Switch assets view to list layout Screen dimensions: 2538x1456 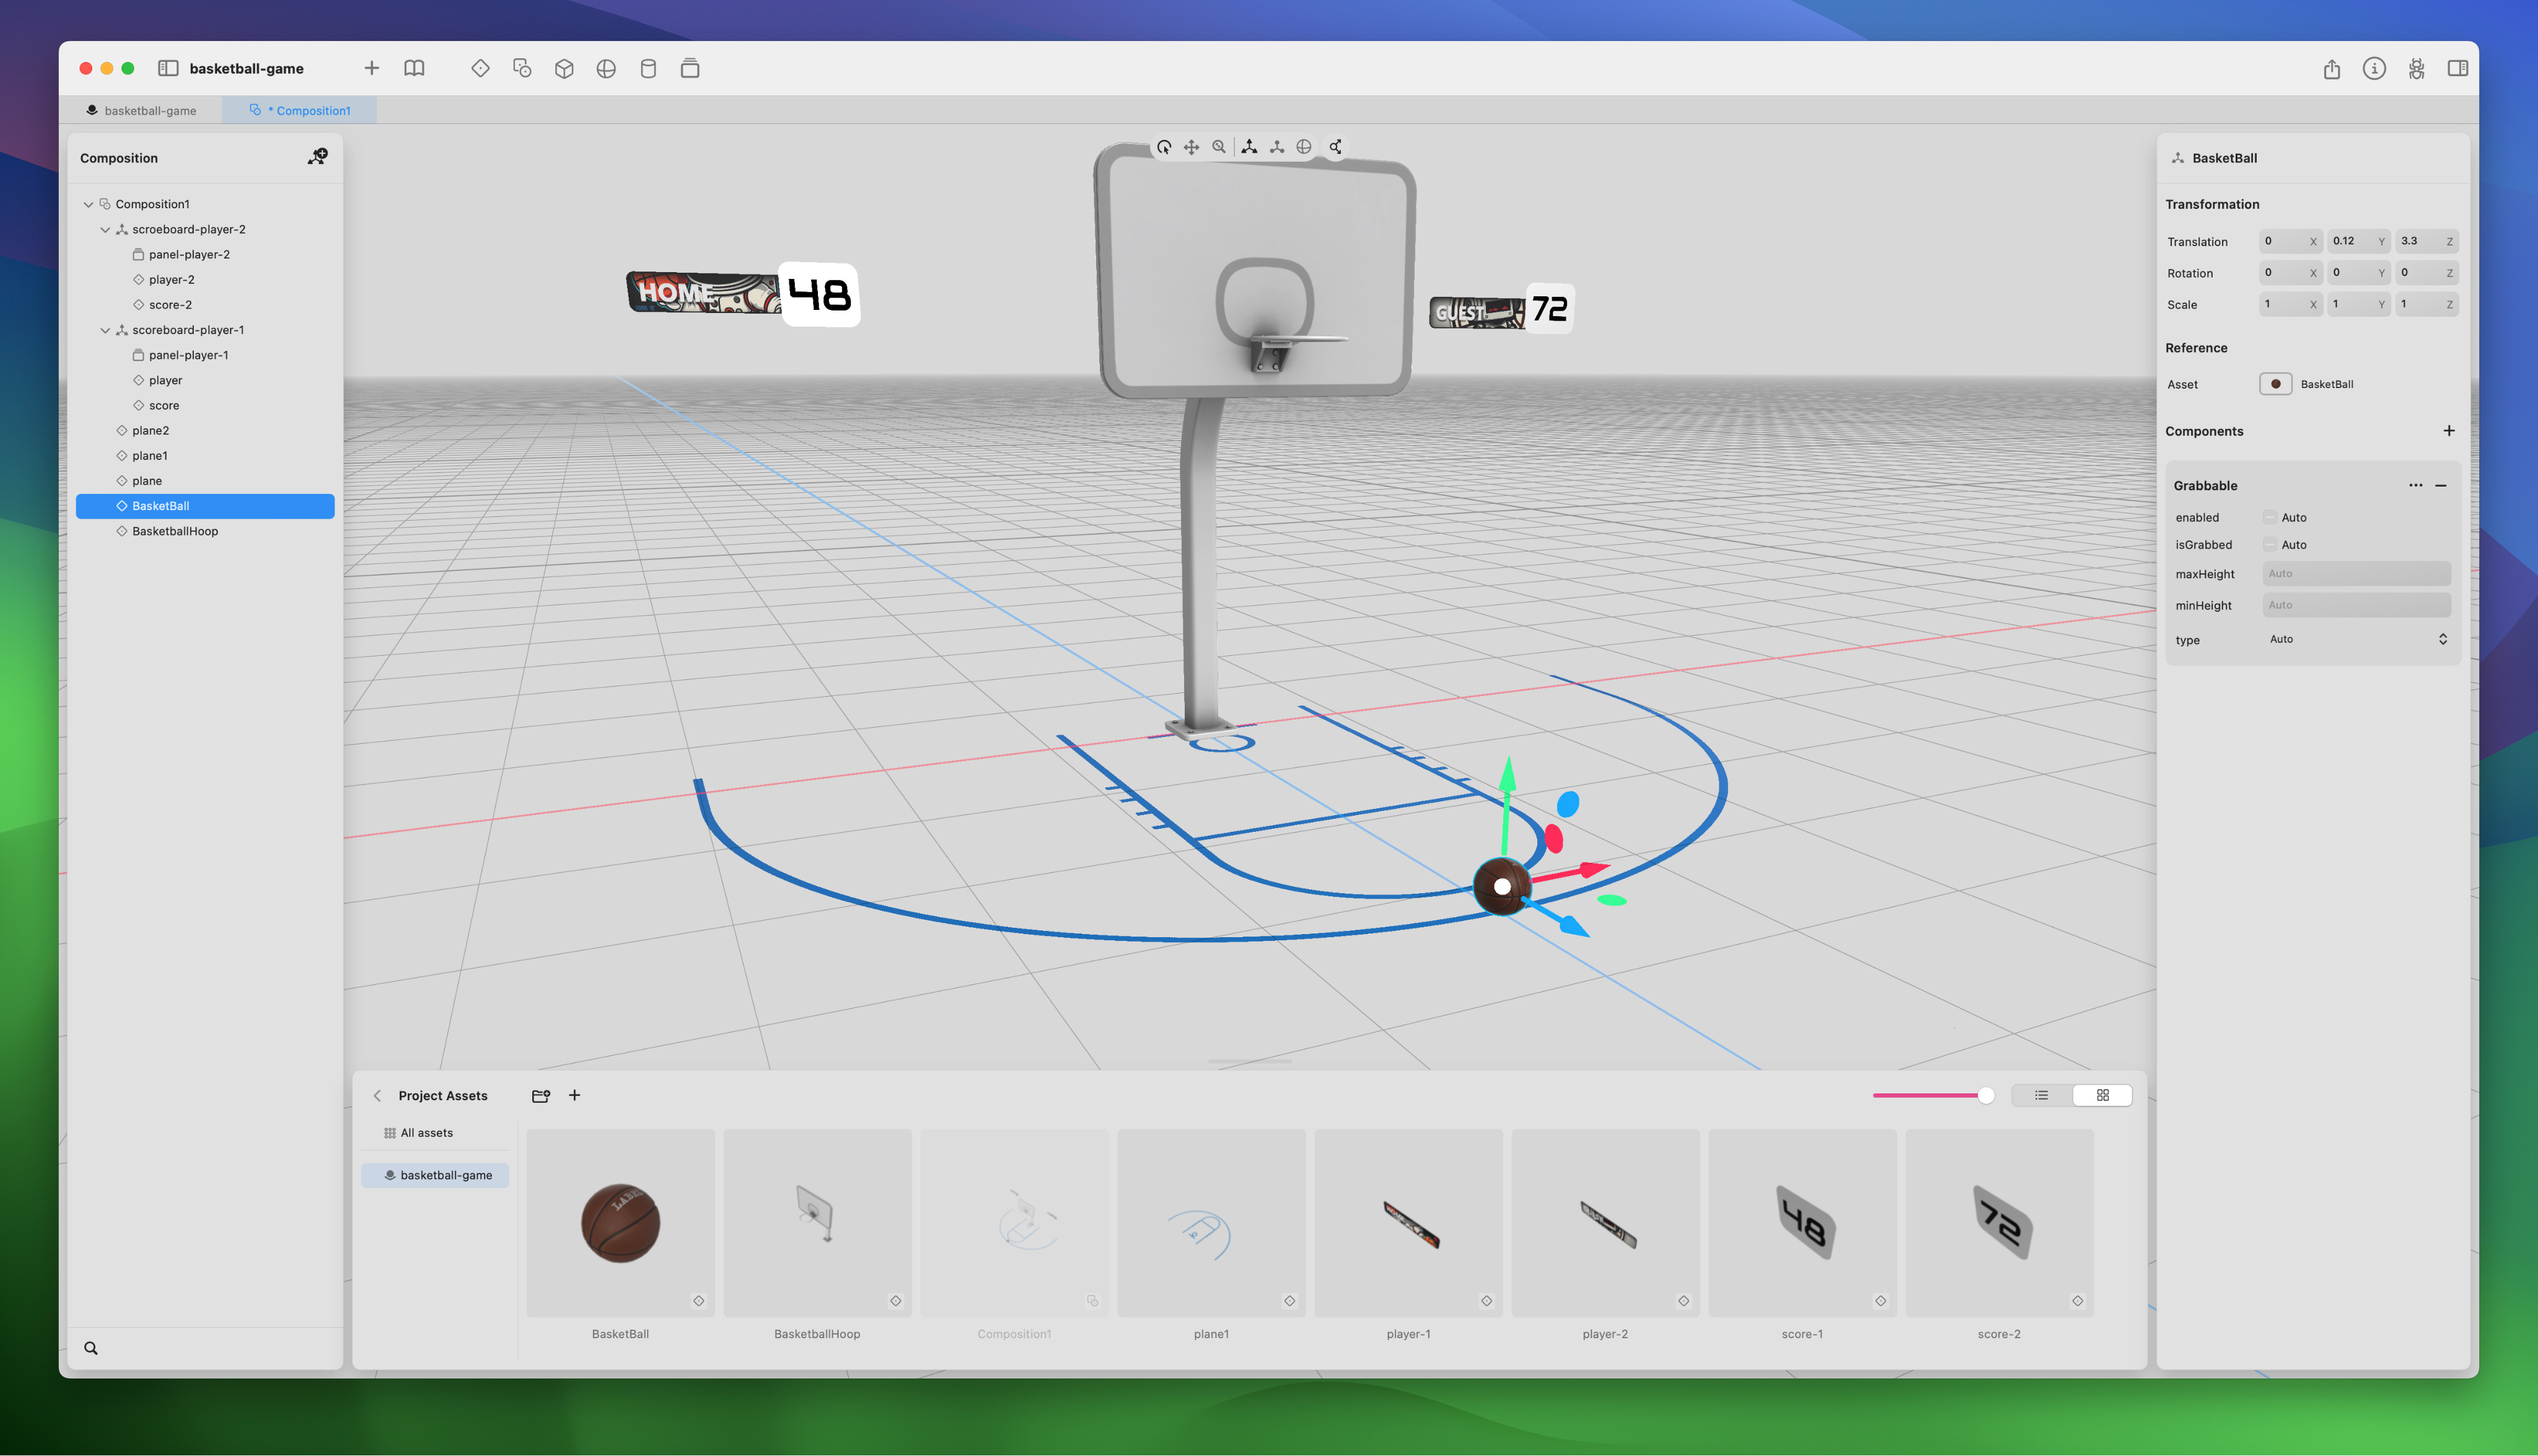(x=2040, y=1095)
